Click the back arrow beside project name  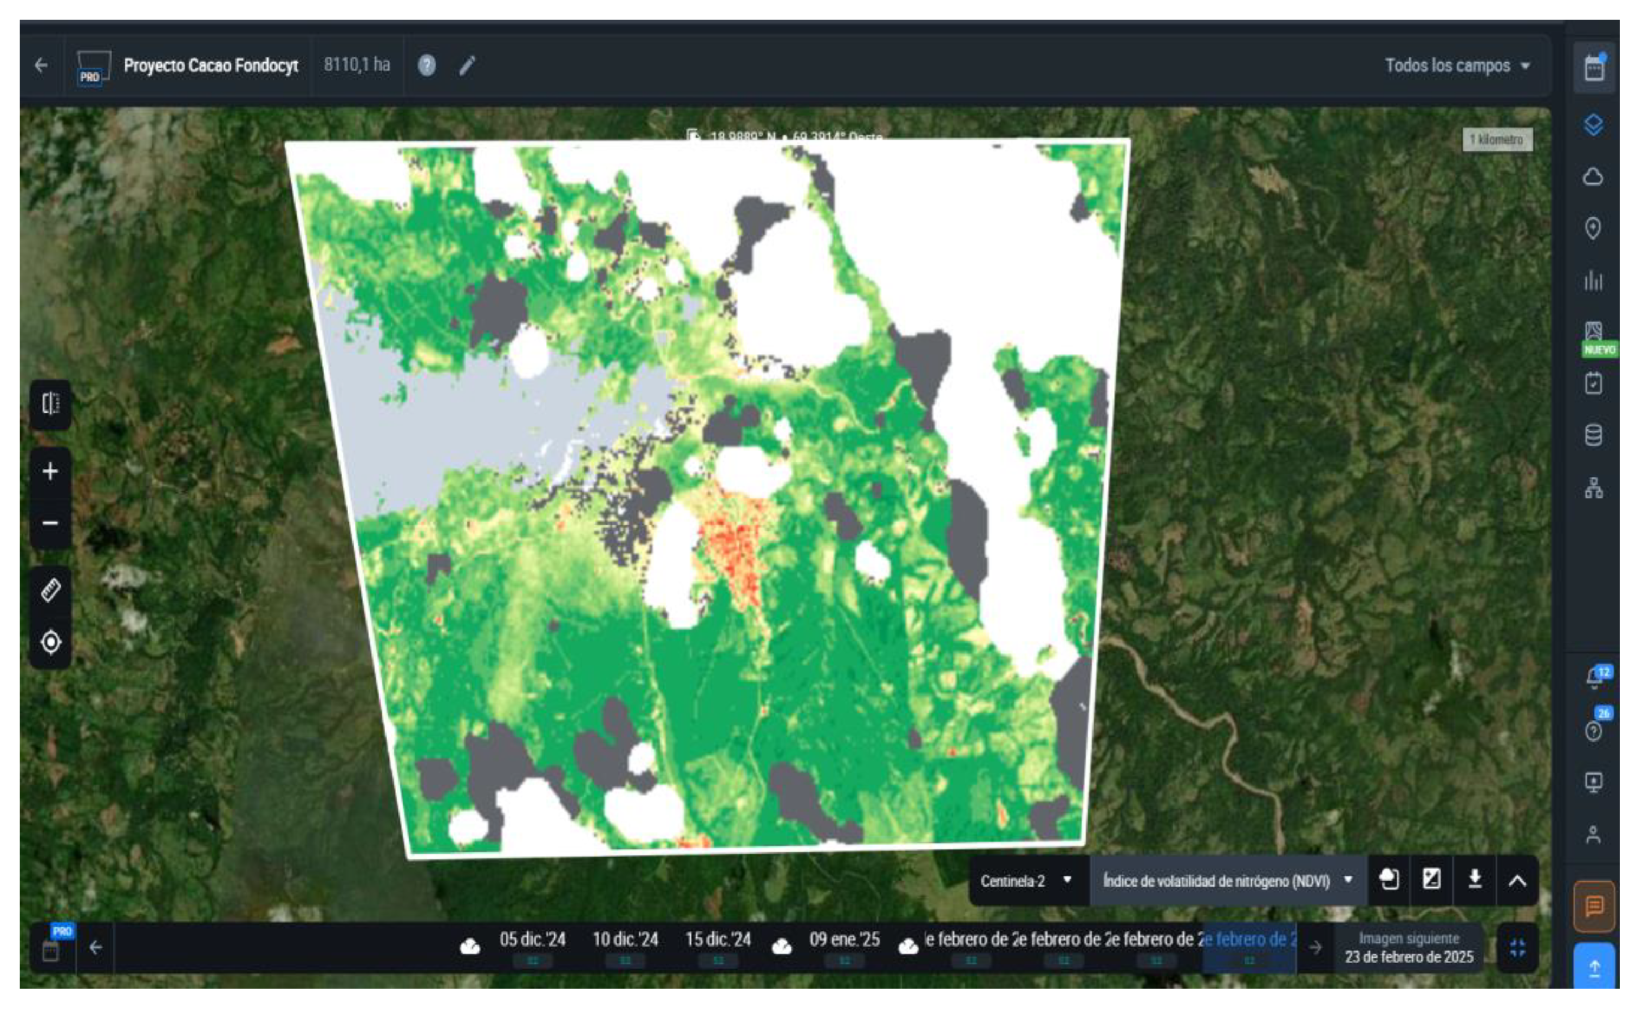click(x=41, y=65)
